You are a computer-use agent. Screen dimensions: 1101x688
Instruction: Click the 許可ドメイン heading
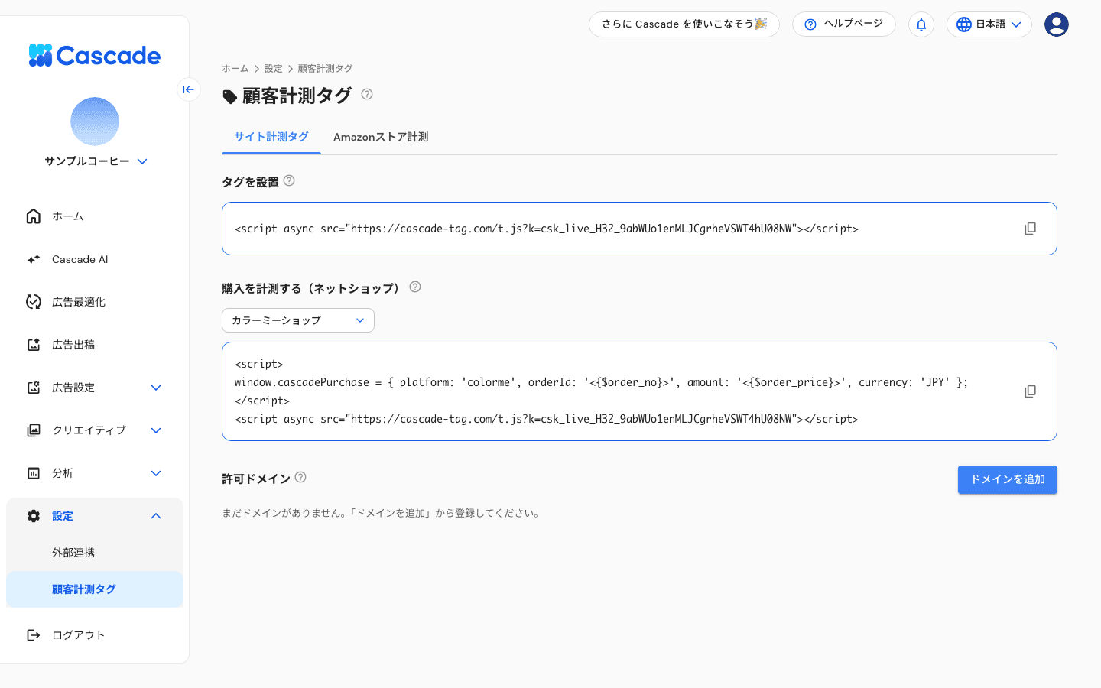[x=256, y=479]
